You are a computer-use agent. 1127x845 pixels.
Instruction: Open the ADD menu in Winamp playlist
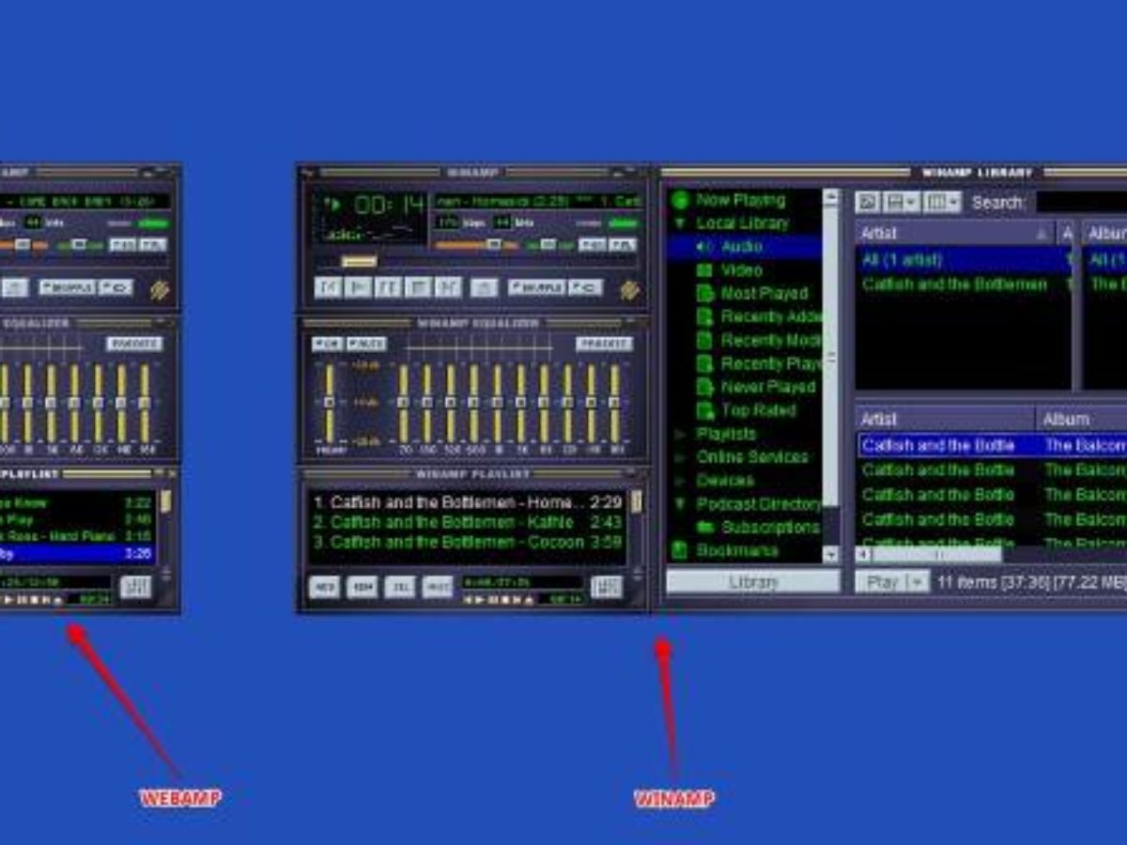point(324,588)
